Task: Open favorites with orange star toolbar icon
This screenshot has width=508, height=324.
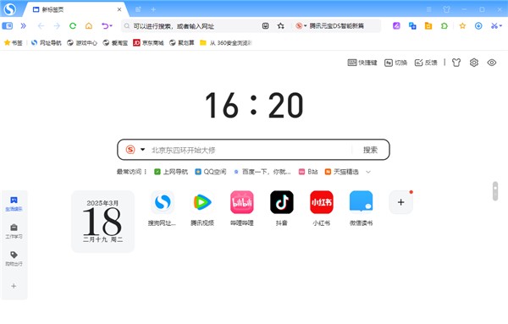Action: 462,26
